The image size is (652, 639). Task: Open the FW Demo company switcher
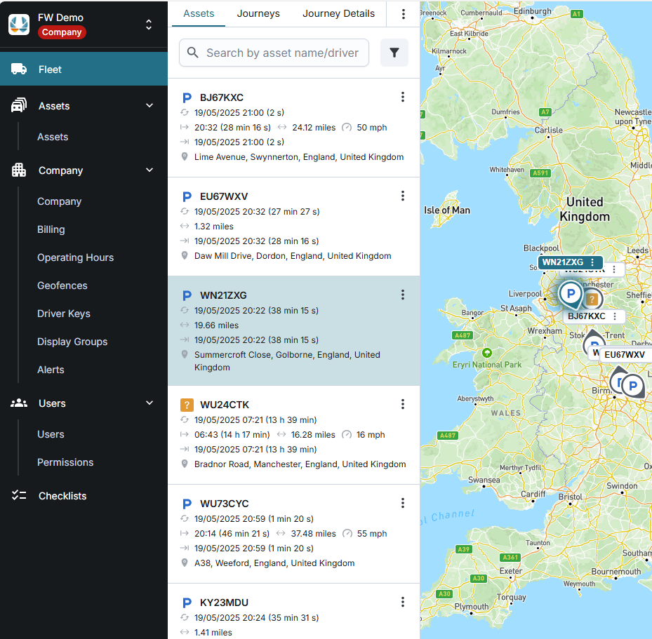149,25
